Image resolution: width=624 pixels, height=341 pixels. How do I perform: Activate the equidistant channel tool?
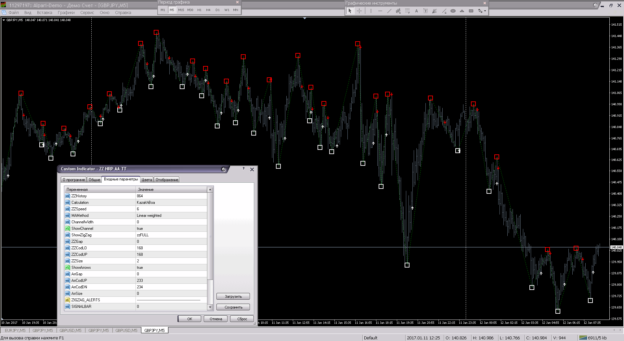tap(398, 11)
